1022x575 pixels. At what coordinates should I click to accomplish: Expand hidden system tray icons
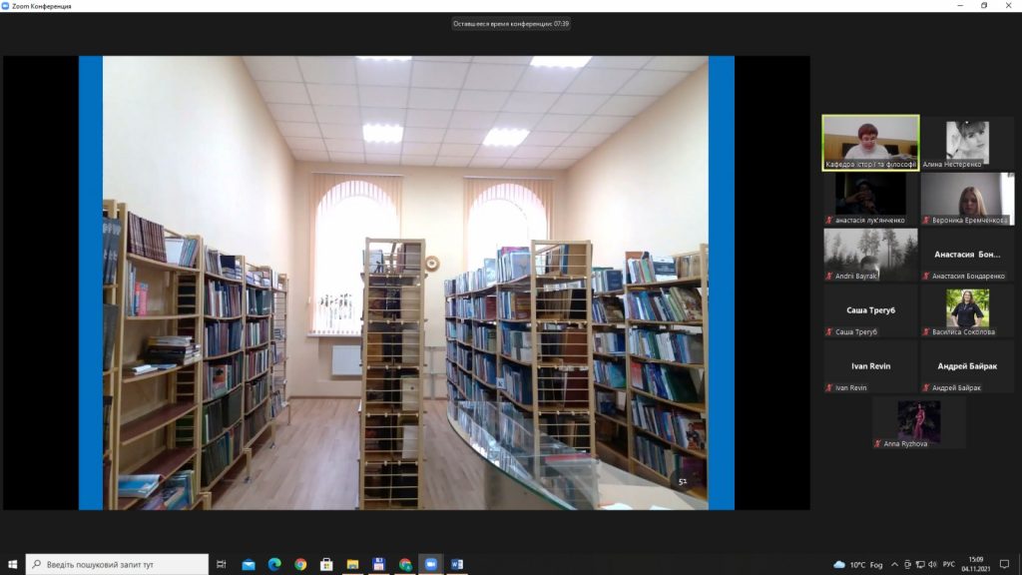point(894,564)
